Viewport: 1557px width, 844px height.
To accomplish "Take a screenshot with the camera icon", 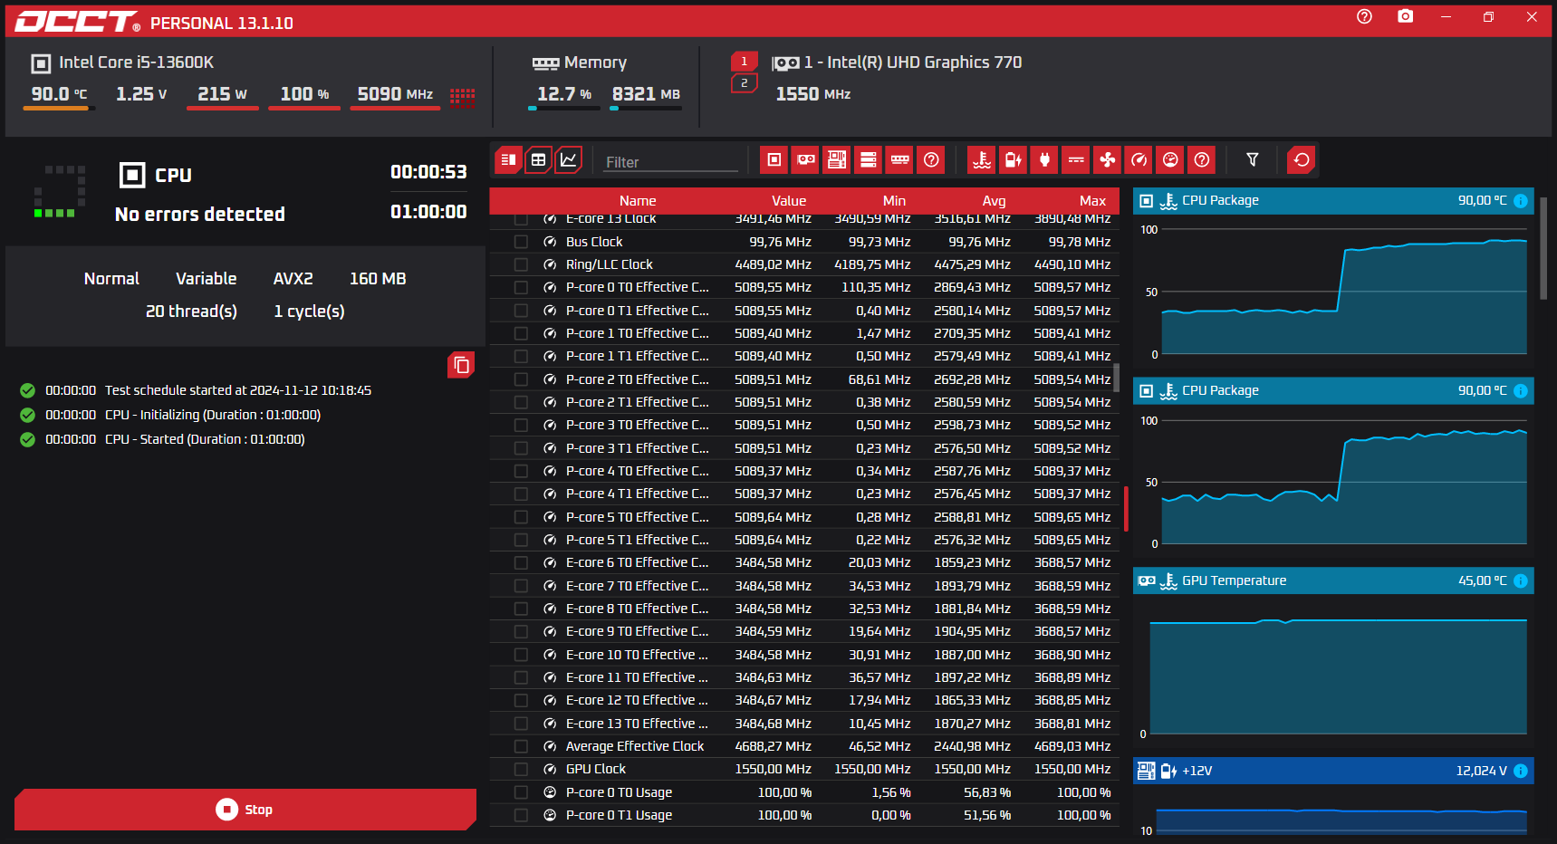I will 1405,16.
